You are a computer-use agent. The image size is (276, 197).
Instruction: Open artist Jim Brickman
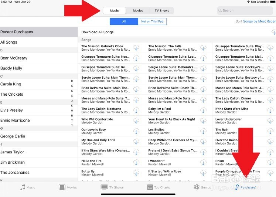(x=39, y=162)
